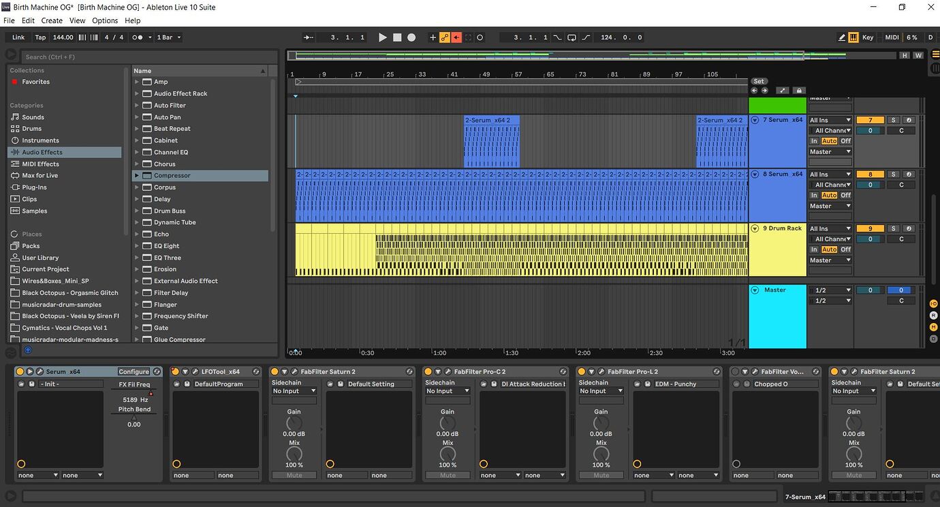940x507 pixels.
Task: Deactivate track 9 Drum Rack activator
Action: (870, 229)
